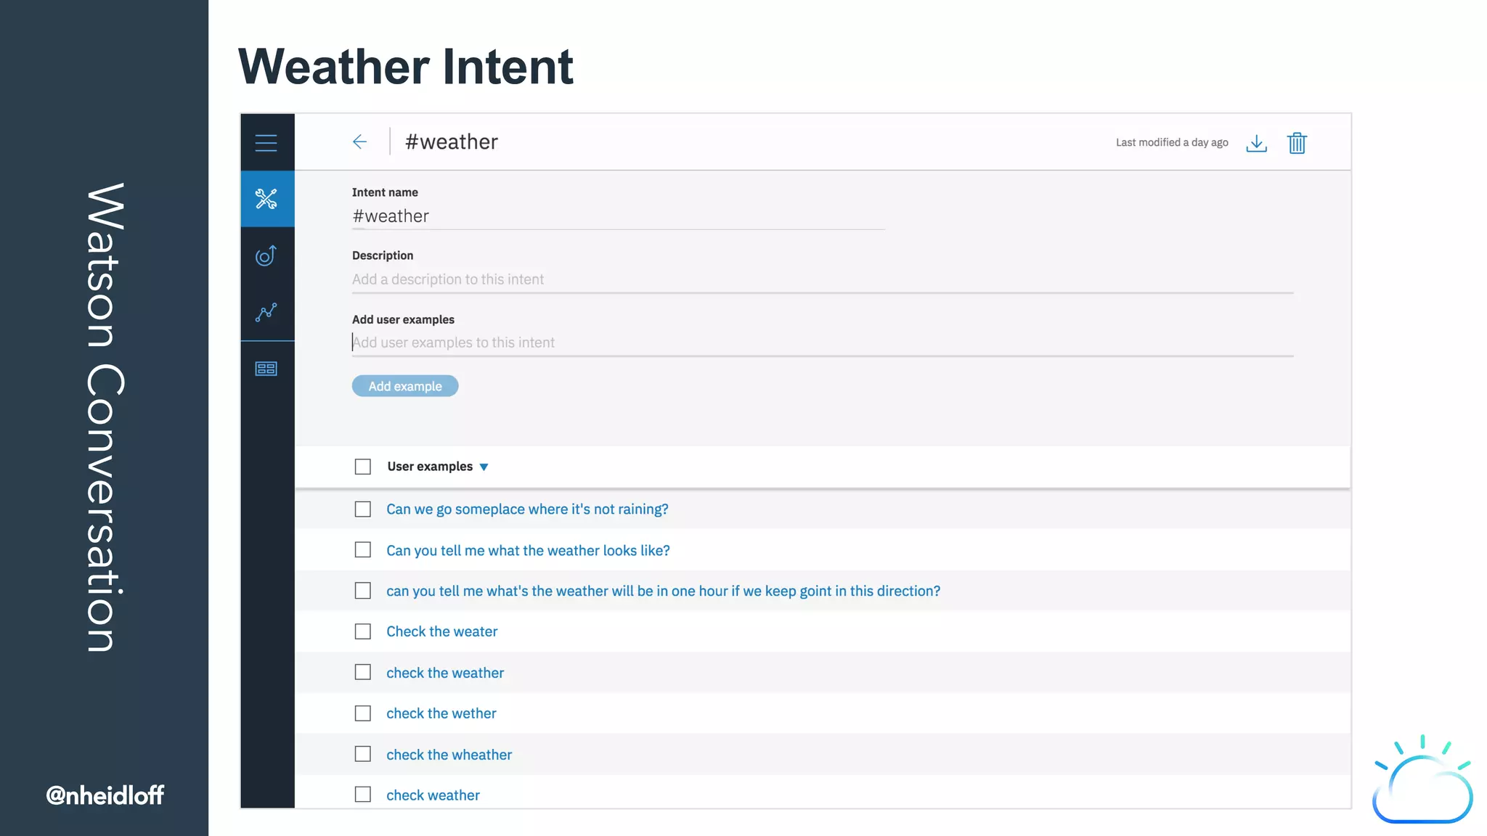Open the hamburger menu in sidebar
Image resolution: width=1487 pixels, height=836 pixels.
coord(266,143)
